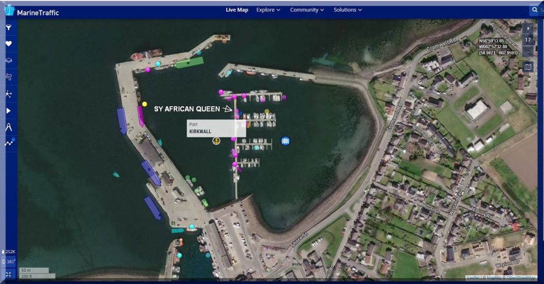Select the distance measuring compass tool
The image size is (544, 284).
coord(8,127)
